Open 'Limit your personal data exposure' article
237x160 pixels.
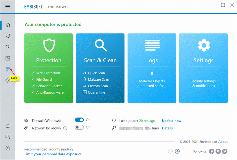click(x=53, y=154)
